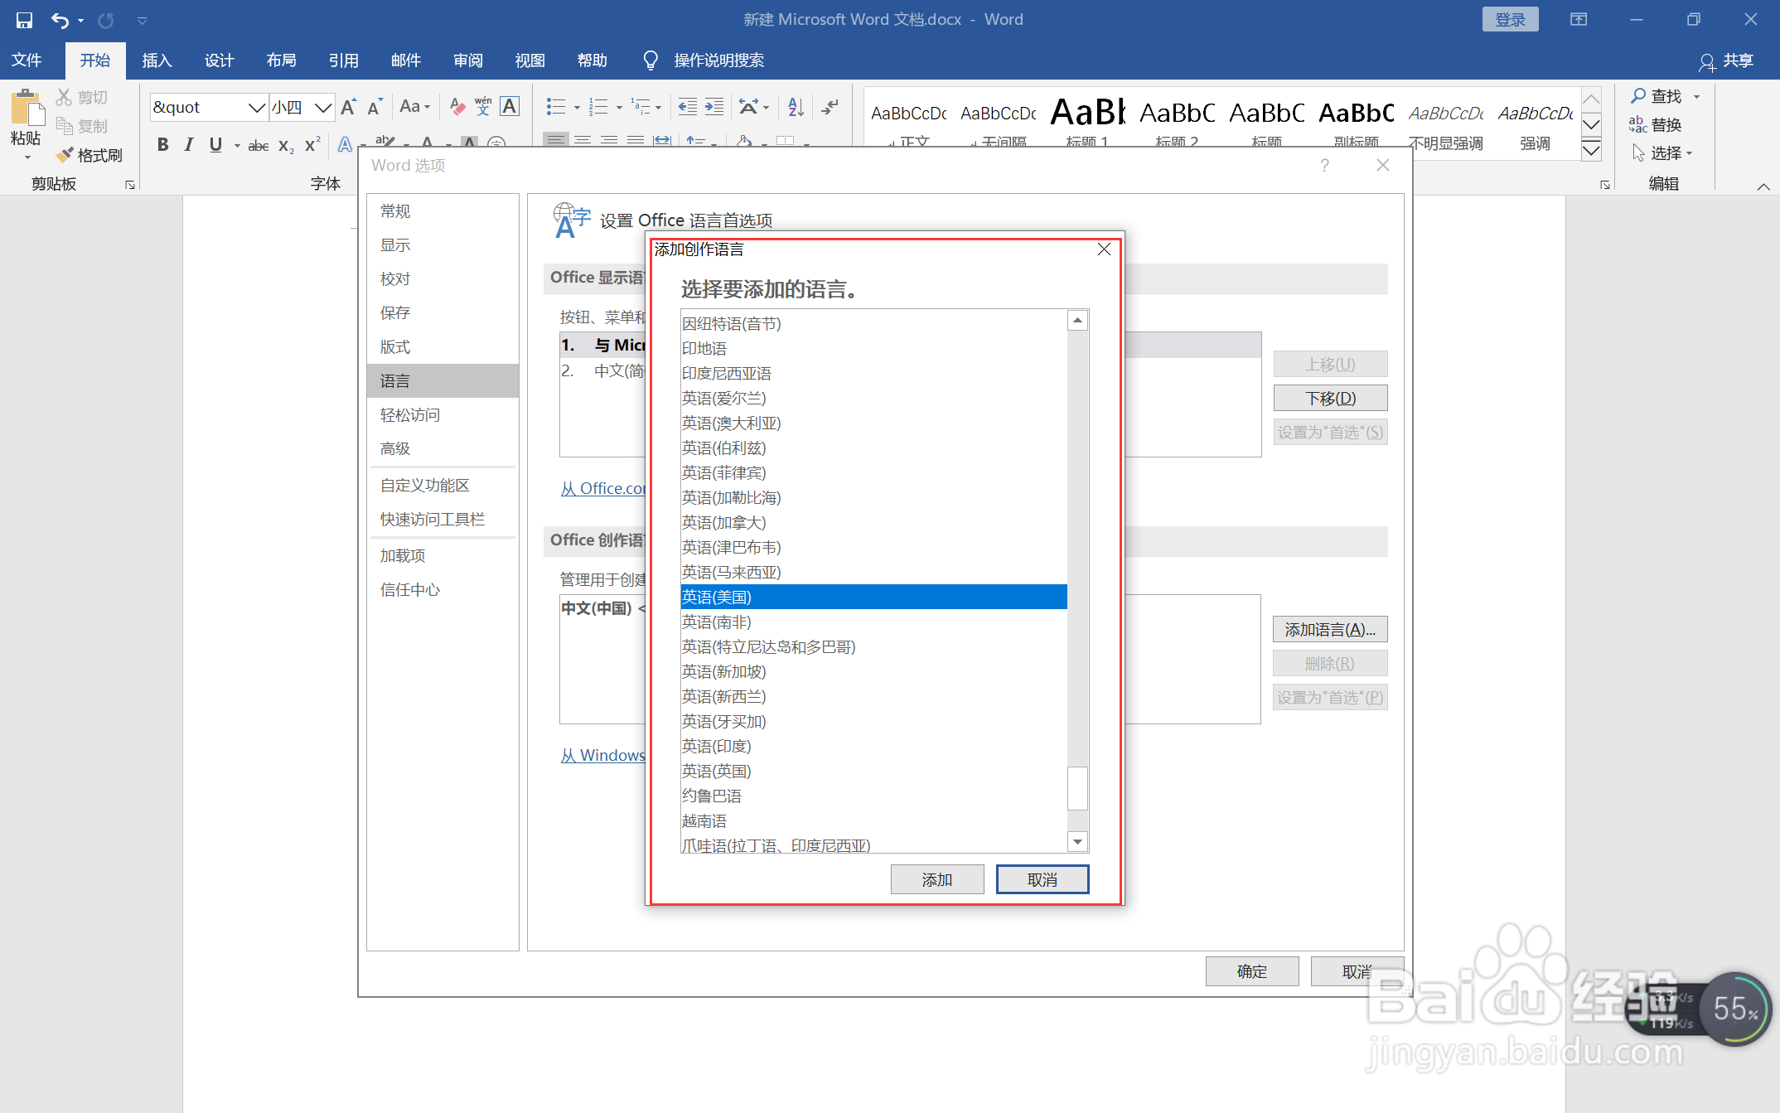Toggle Underline formatting

pyautogui.click(x=215, y=145)
